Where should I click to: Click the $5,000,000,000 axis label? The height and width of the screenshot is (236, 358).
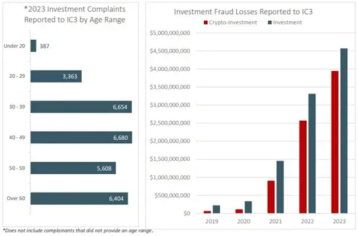170,33
